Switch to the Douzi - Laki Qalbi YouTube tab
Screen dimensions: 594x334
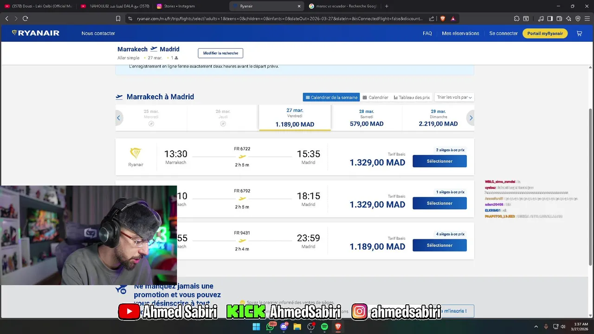(x=39, y=6)
